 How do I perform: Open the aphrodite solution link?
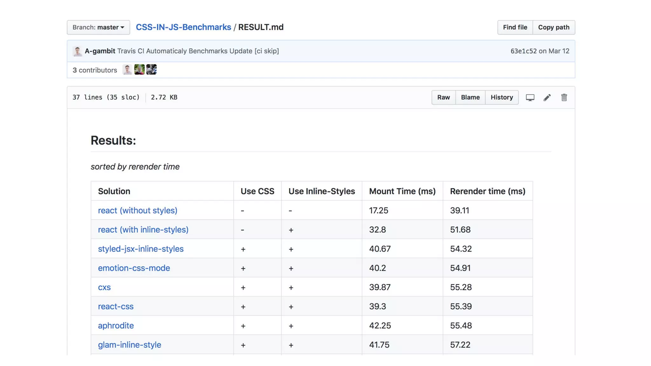pos(116,326)
